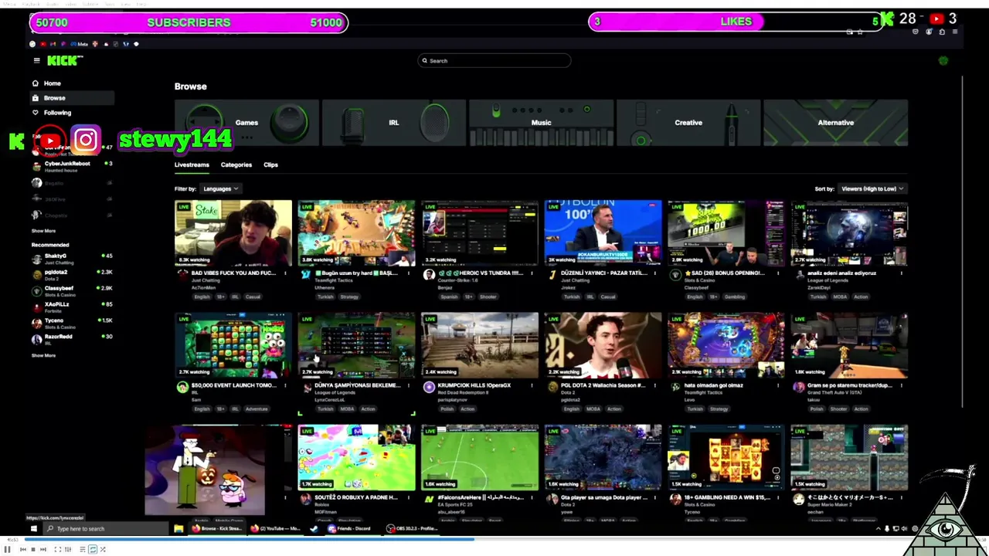989x556 pixels.
Task: Click the Gambling tag under Classybeef stream
Action: (x=734, y=297)
